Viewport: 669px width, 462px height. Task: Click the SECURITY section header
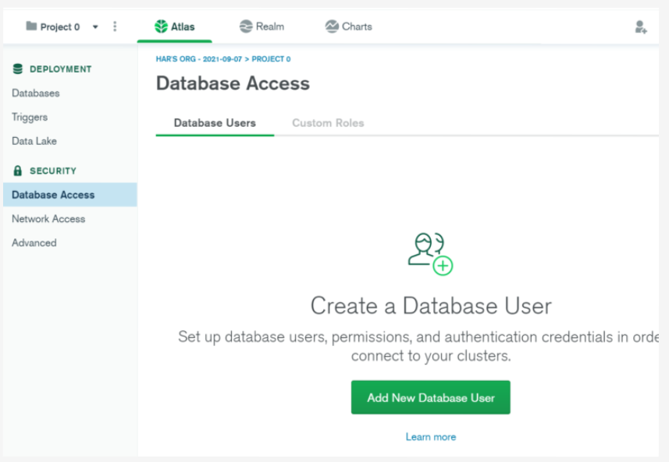click(x=53, y=171)
